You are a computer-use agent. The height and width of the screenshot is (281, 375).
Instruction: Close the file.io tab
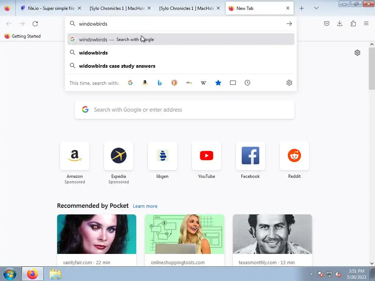[79, 8]
